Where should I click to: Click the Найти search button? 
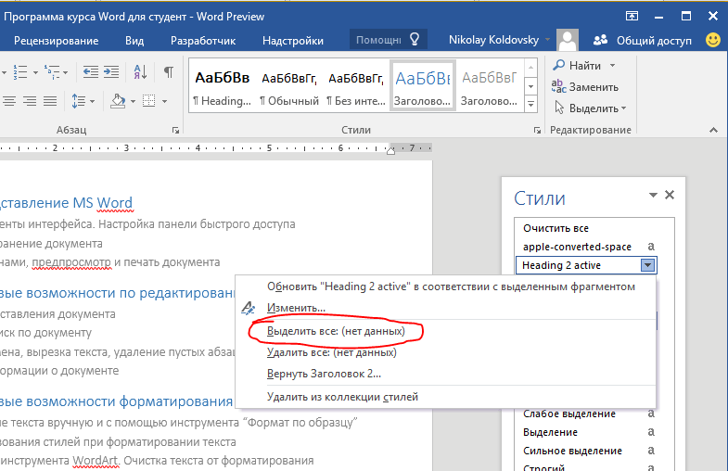click(576, 66)
